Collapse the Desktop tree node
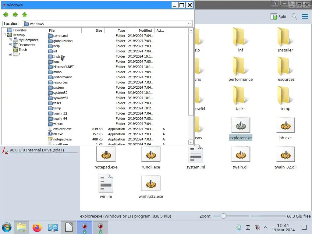 (x=4, y=35)
